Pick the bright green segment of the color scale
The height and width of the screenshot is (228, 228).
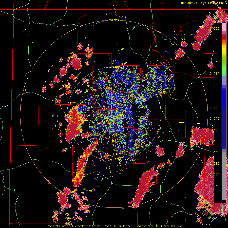coord(224,69)
